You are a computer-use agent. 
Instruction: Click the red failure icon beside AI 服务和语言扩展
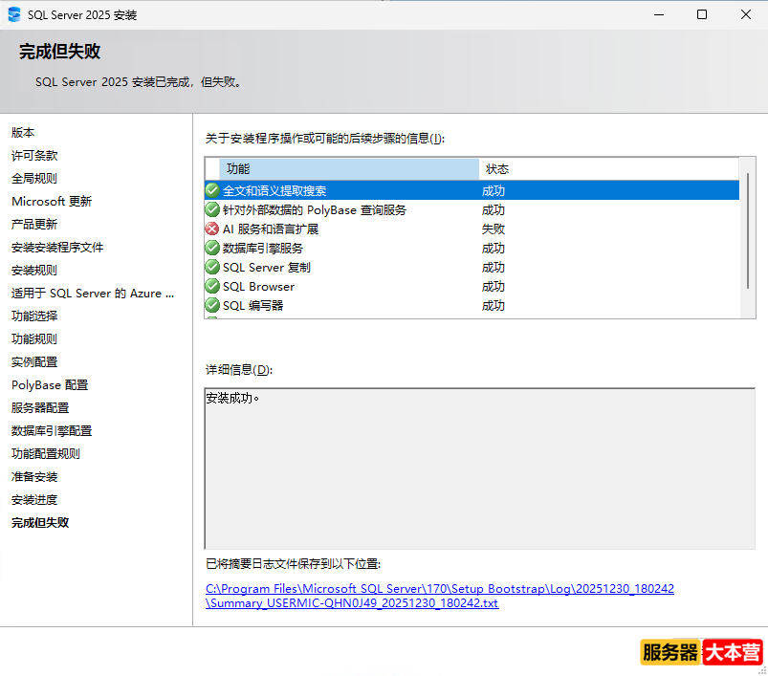(x=211, y=229)
